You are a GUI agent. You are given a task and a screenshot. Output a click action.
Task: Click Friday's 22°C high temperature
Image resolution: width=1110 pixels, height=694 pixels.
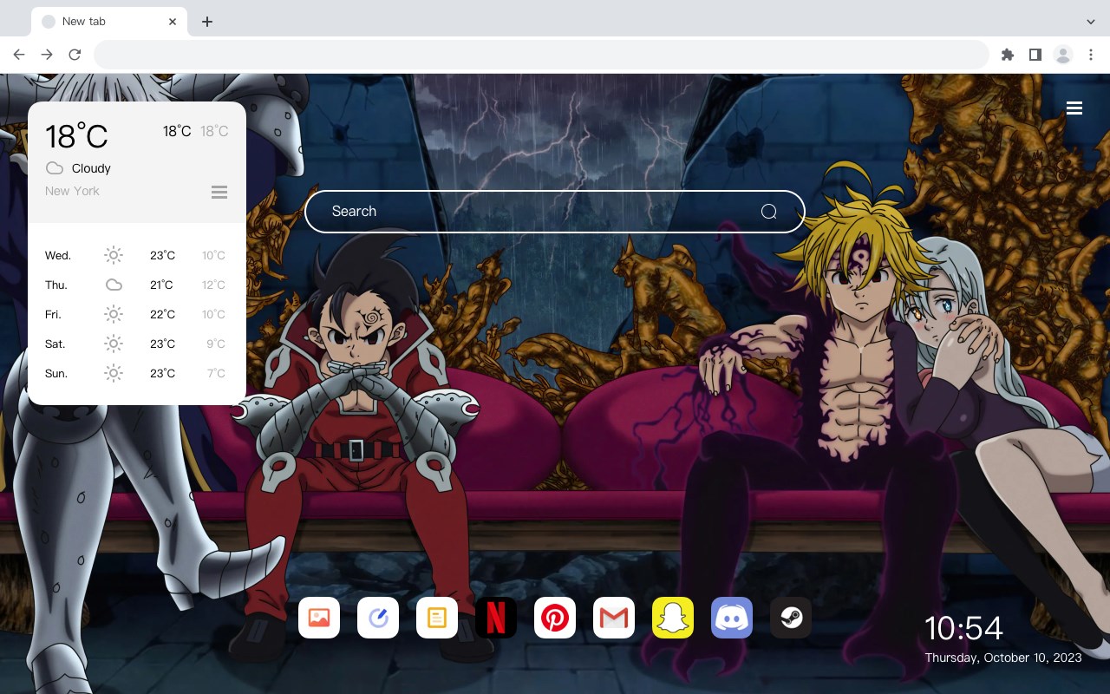point(162,314)
